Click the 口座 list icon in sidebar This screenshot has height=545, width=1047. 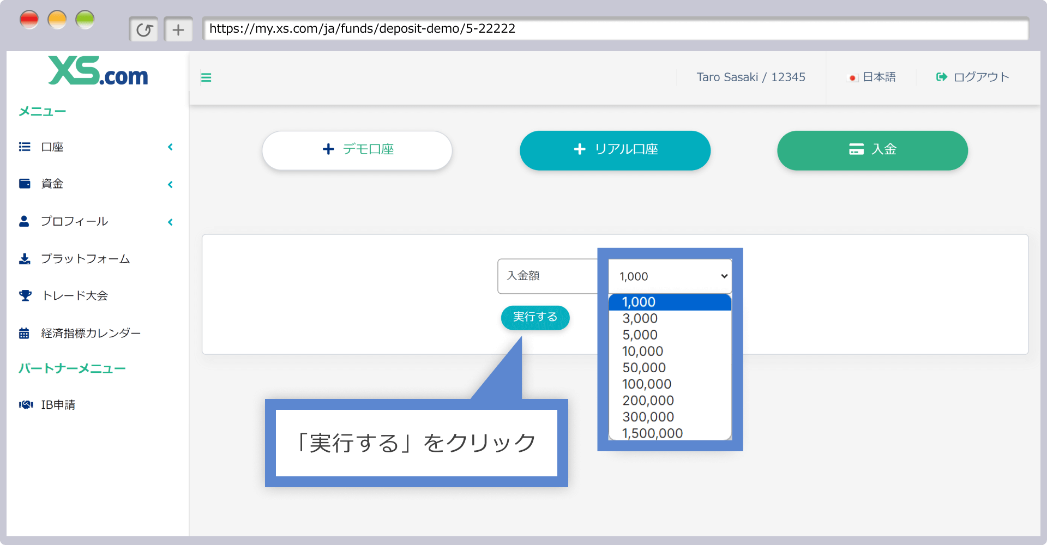coord(25,147)
